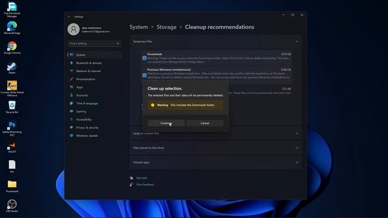Open Thumbnails folder on desktop
Viewport: 388px width, 218px height.
(x=12, y=186)
